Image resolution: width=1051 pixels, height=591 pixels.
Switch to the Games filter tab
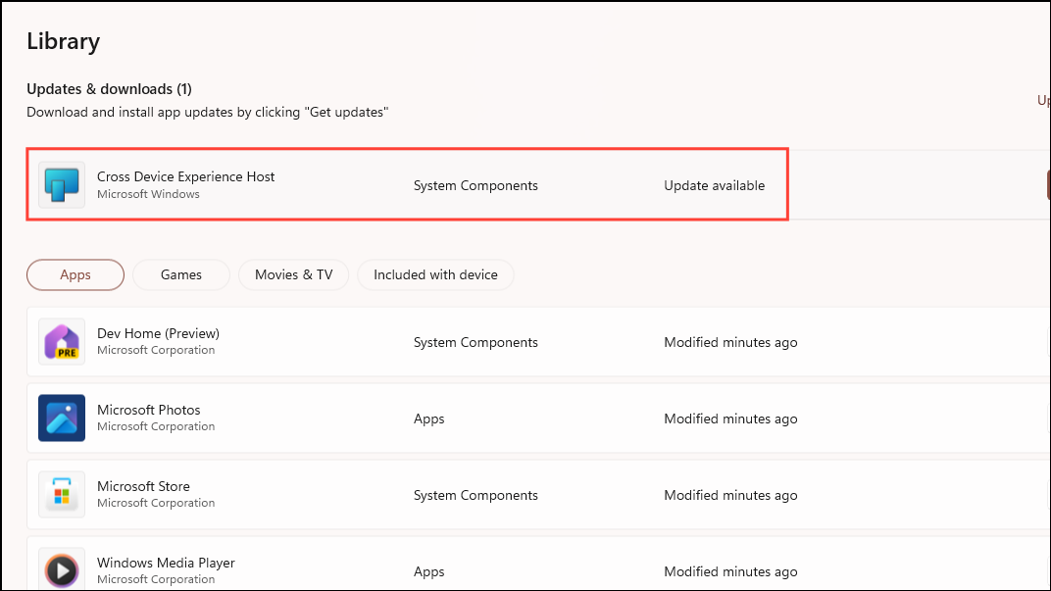[181, 275]
